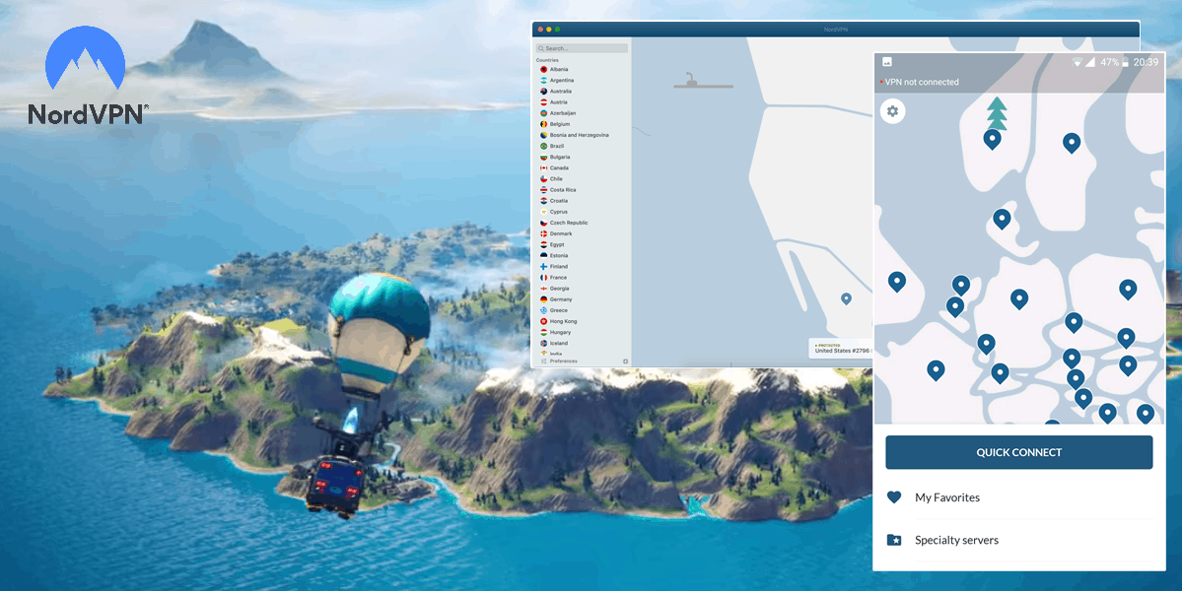Click the Argentina flag icon
Viewport: 1182px width, 591px height.
click(543, 80)
